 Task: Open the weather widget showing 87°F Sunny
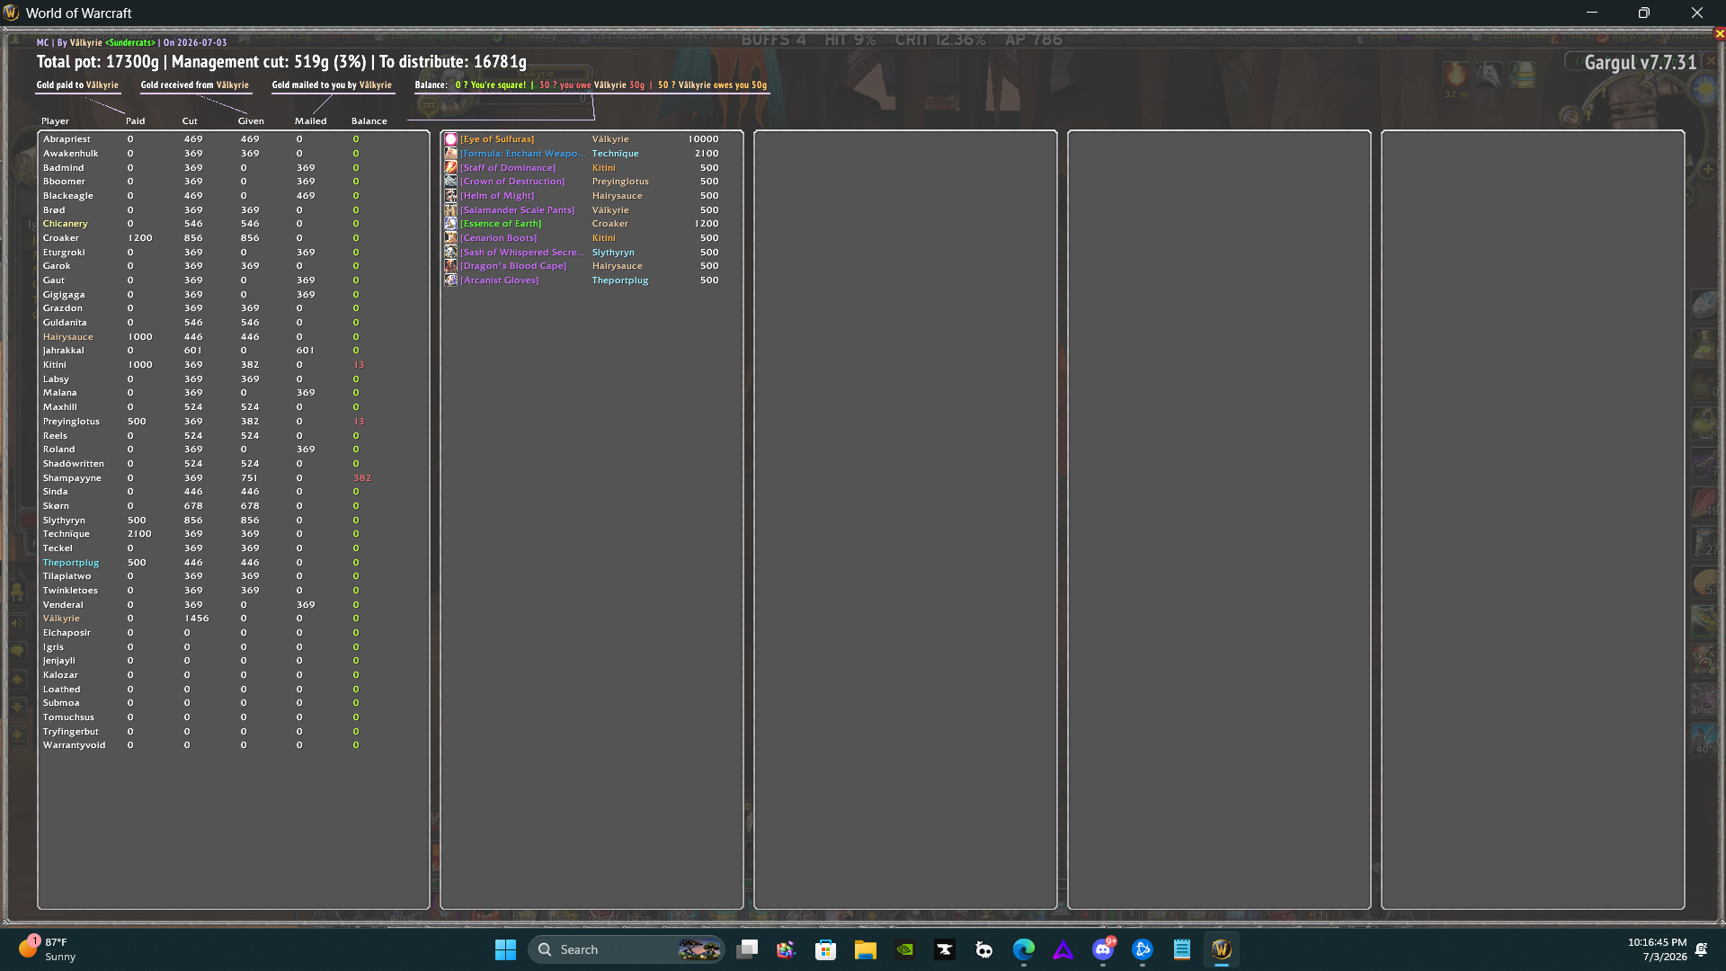pos(47,949)
